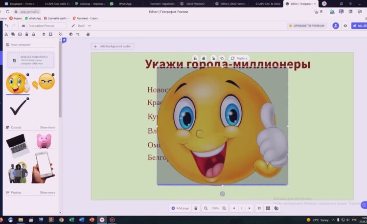Go to next page arrow
The width and height of the screenshot is (367, 224).
[250, 208]
